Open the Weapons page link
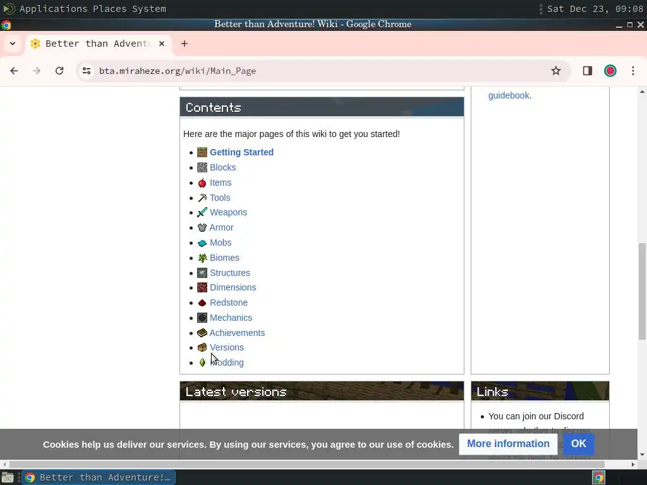The height and width of the screenshot is (485, 647). (228, 212)
